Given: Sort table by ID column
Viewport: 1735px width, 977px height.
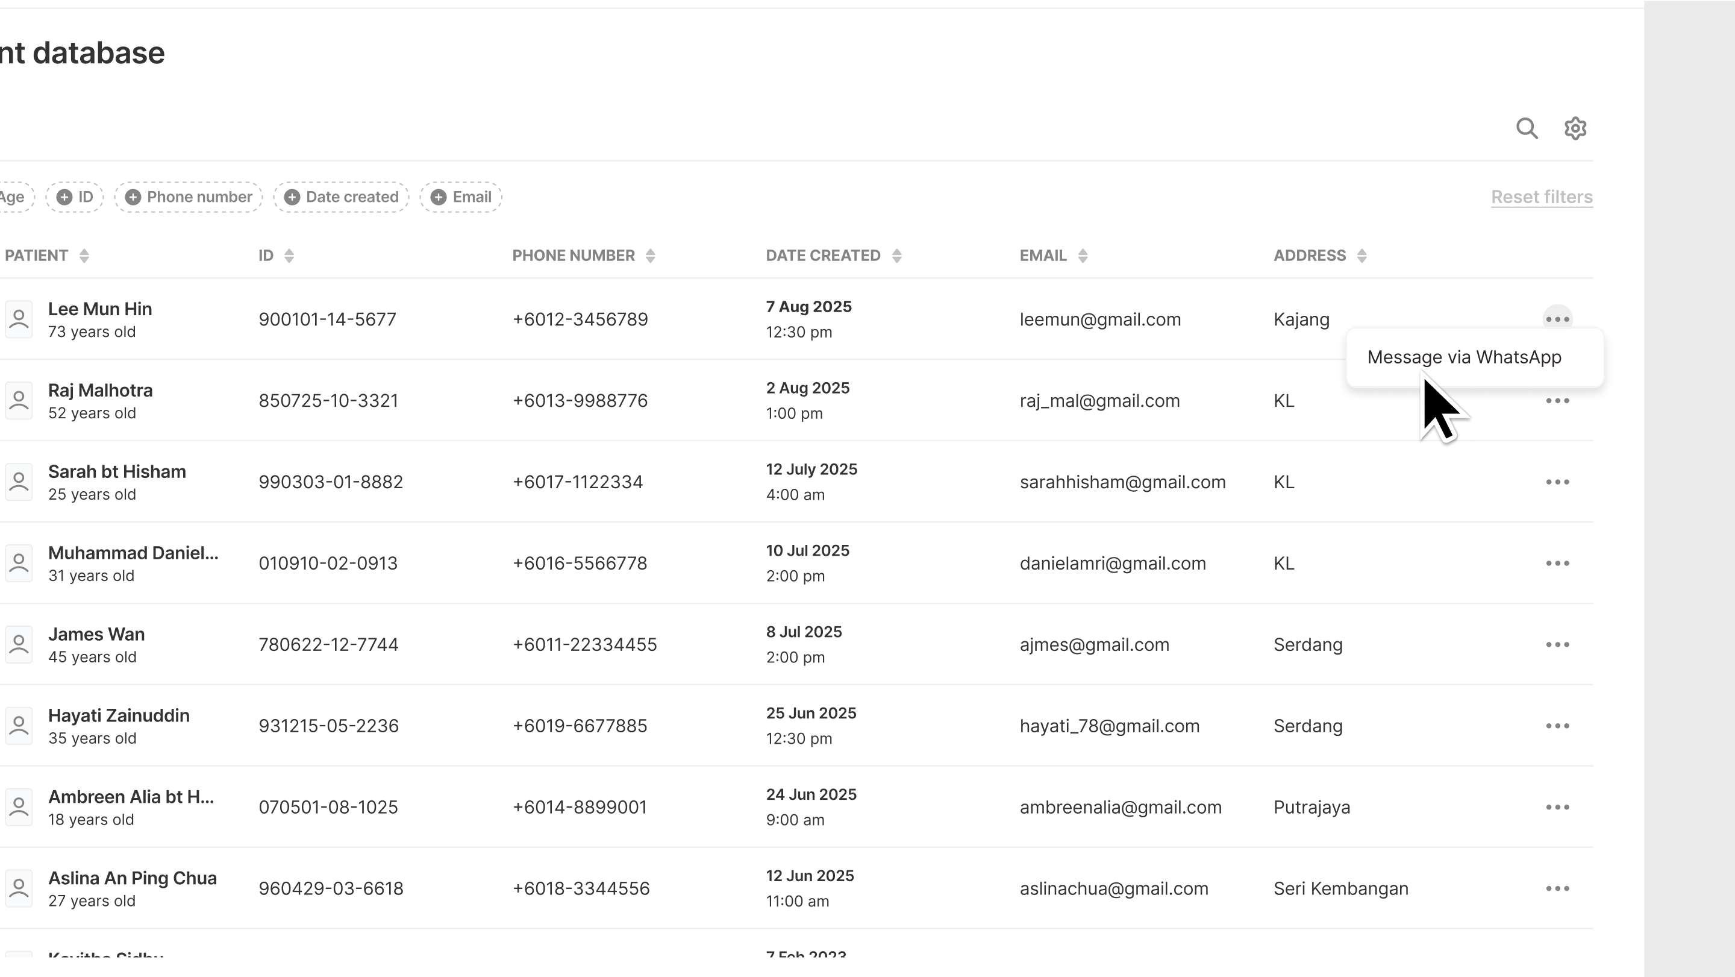Looking at the screenshot, I should (289, 256).
